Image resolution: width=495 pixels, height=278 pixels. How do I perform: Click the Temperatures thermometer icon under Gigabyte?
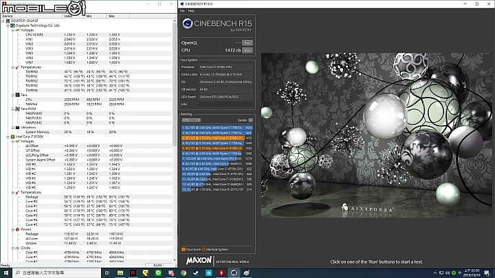coord(17,67)
